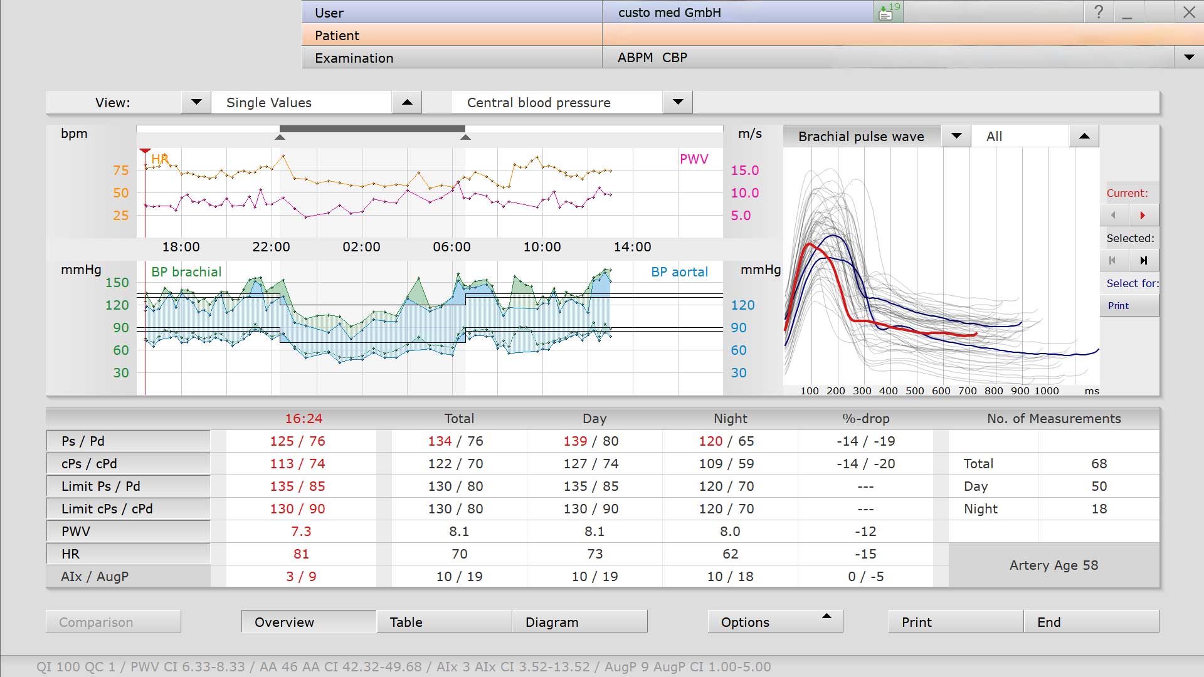Viewport: 1204px width, 677px height.
Task: Click the Night column header
Action: click(x=731, y=418)
